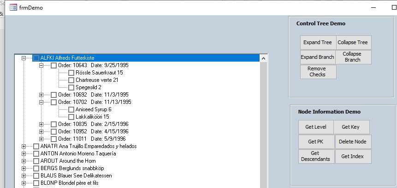Expand the BERGS Berglunds snabbköp node
This screenshot has height=188, width=397.
click(24, 168)
